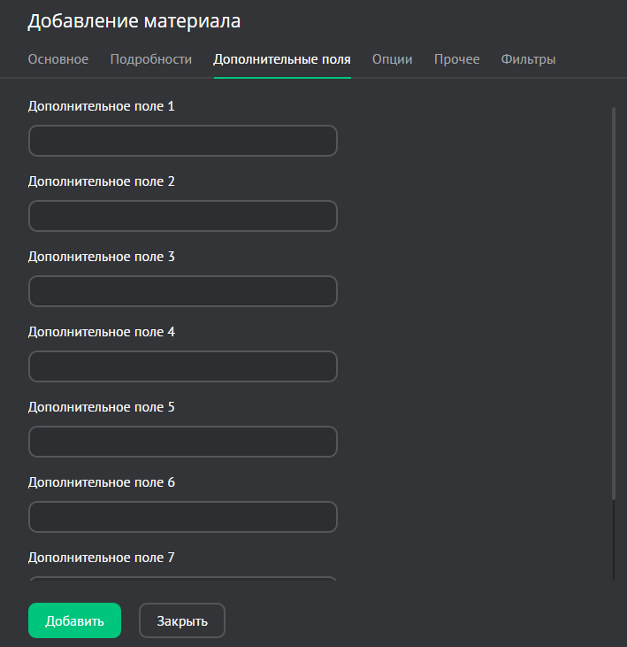Switch to the Основное tab
This screenshot has width=627, height=647.
coord(58,59)
